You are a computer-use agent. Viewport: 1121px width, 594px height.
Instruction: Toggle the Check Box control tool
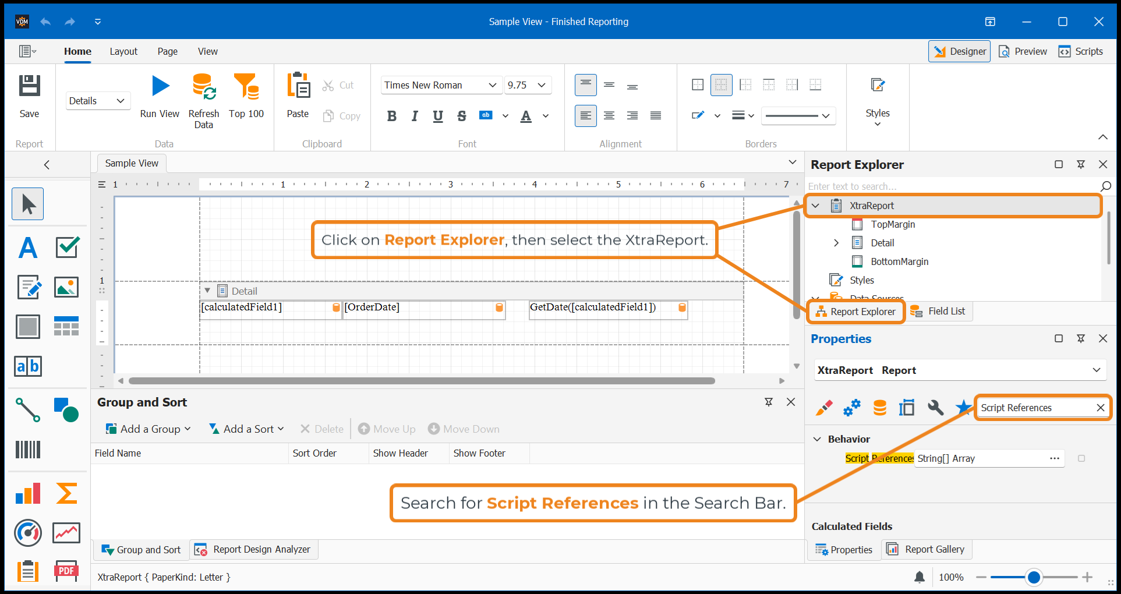tap(67, 248)
